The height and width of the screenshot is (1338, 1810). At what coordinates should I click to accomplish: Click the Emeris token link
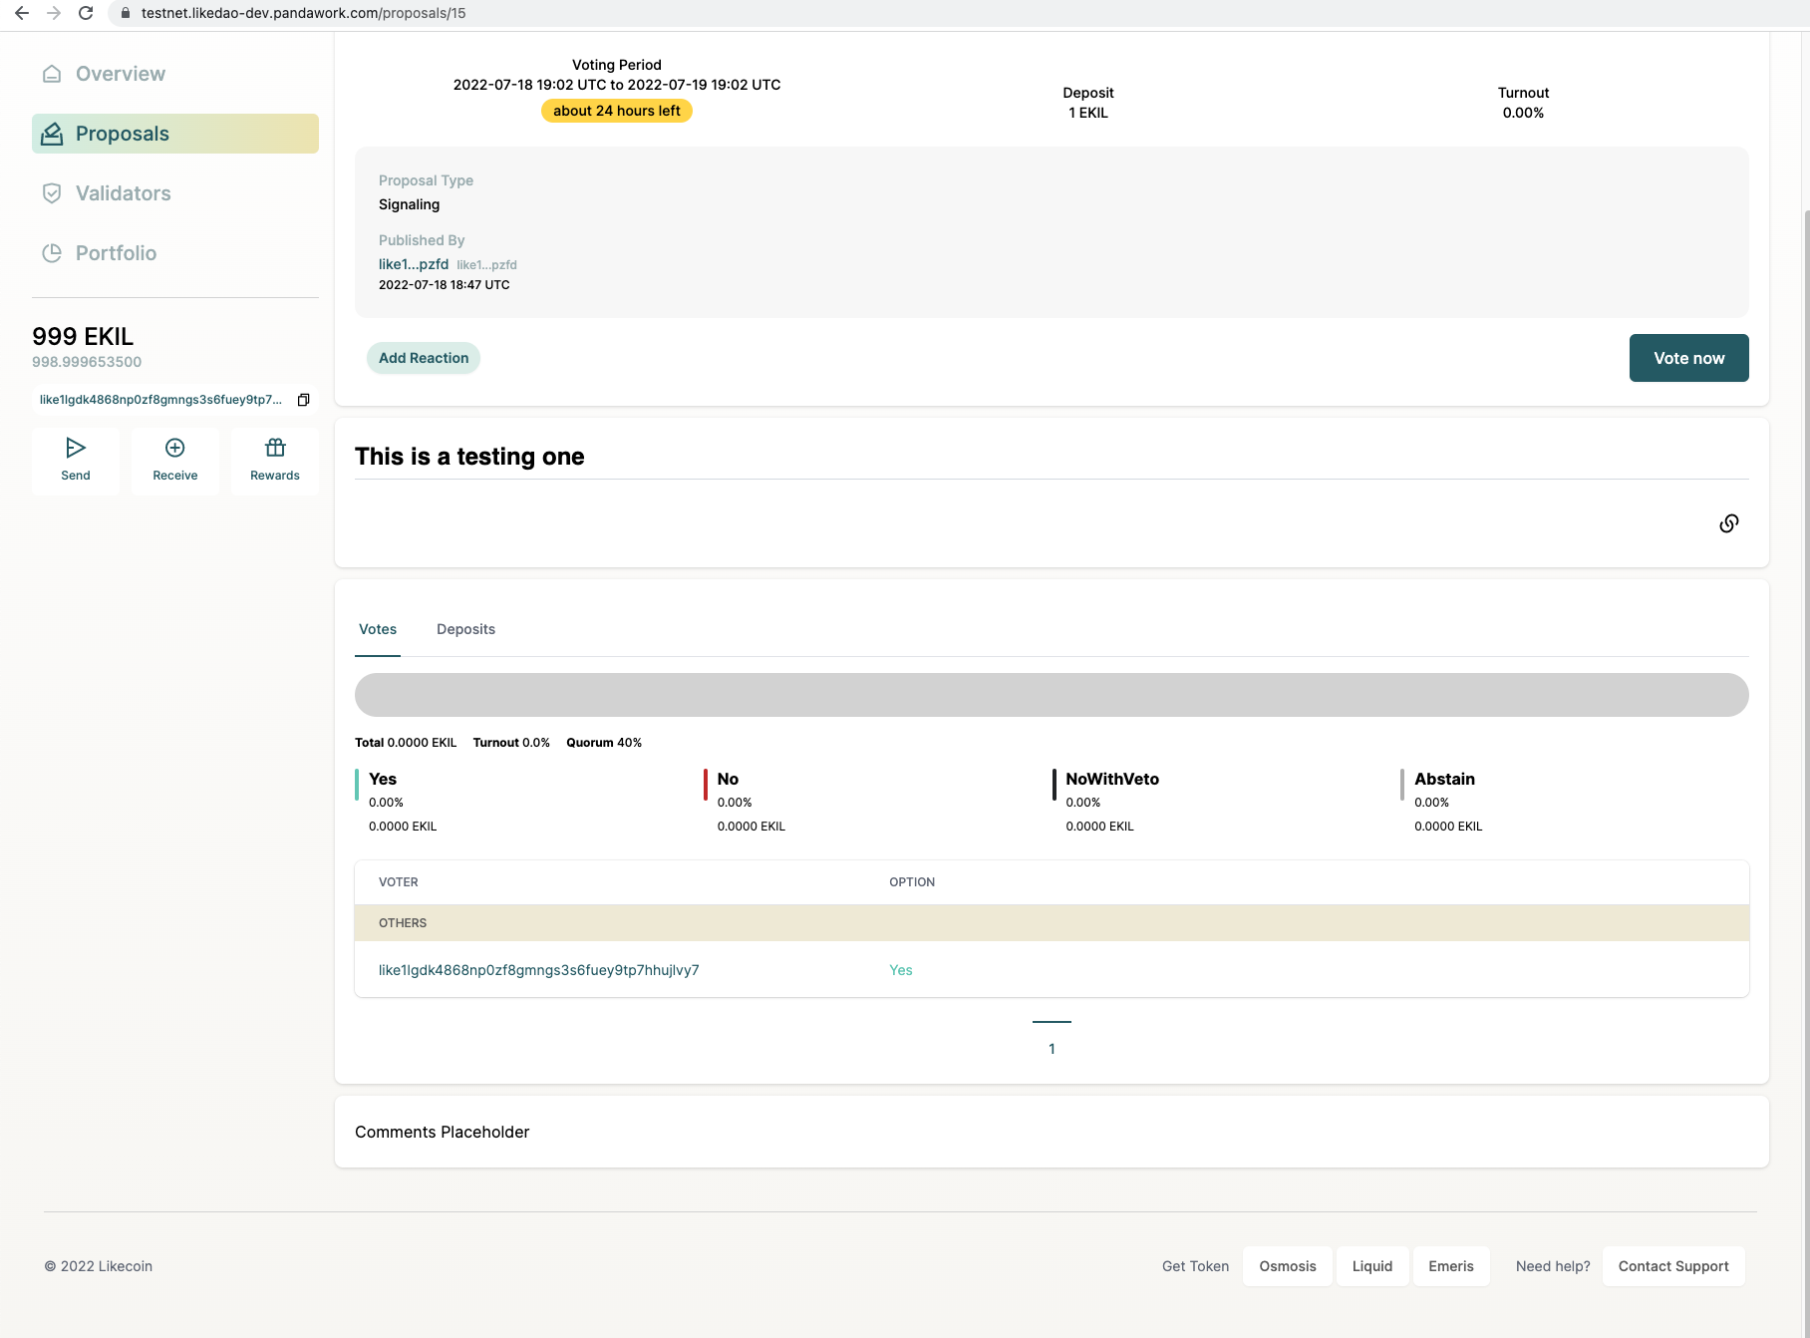(1451, 1266)
